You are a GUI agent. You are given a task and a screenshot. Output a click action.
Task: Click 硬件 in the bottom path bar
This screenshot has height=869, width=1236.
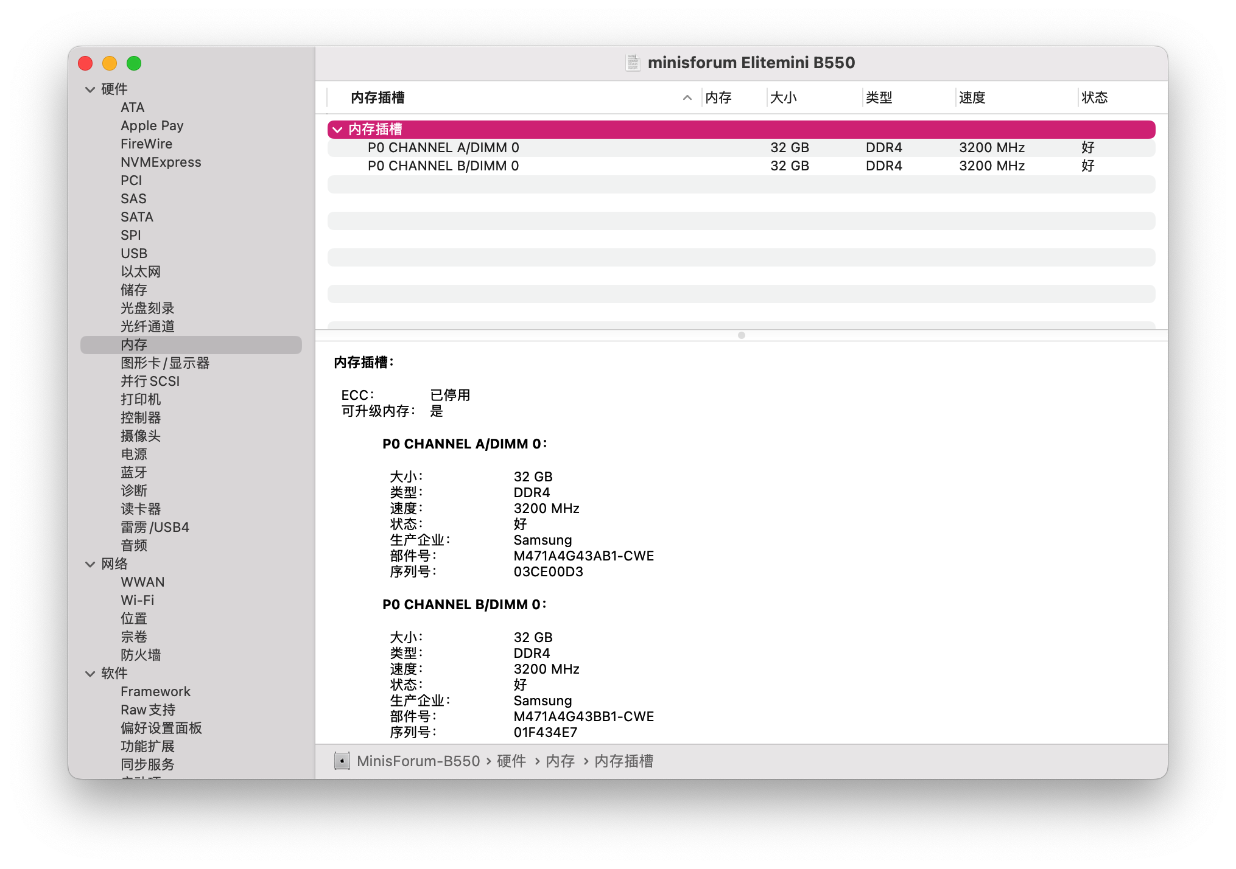511,761
